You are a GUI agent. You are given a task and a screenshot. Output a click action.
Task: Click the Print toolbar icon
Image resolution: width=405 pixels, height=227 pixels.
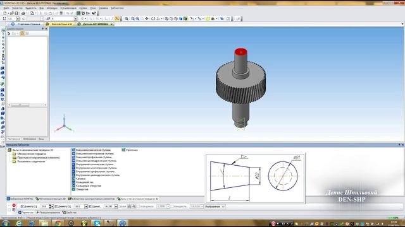pyautogui.click(x=23, y=13)
